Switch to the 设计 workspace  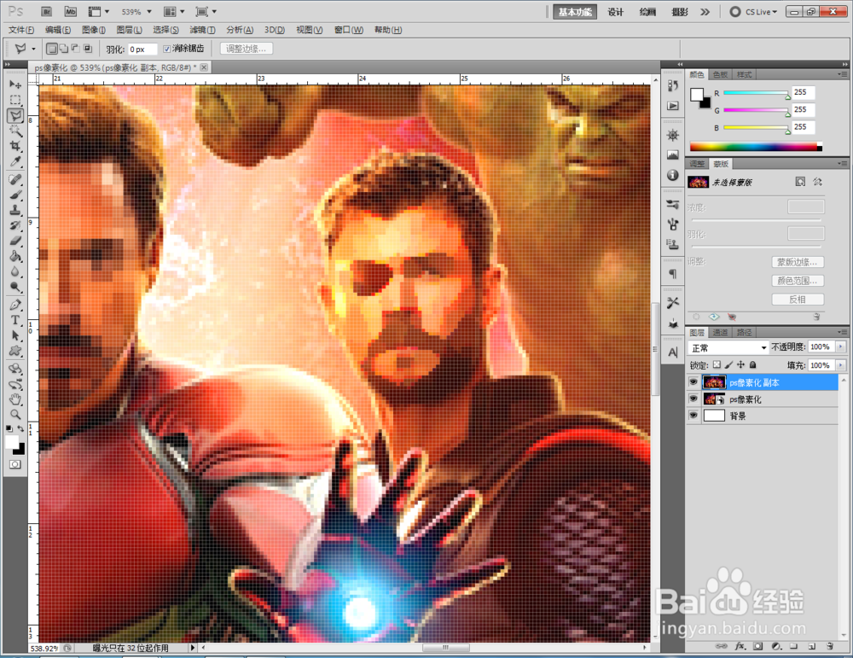click(x=615, y=12)
